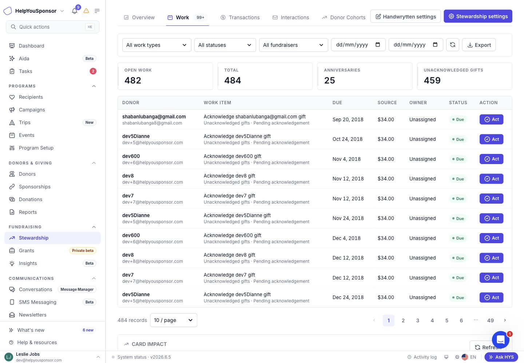Collapse the sidebar with the lines icon
The image size is (524, 363).
pyautogui.click(x=97, y=11)
